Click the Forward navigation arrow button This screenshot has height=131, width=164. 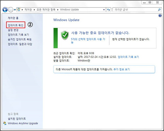11,10
